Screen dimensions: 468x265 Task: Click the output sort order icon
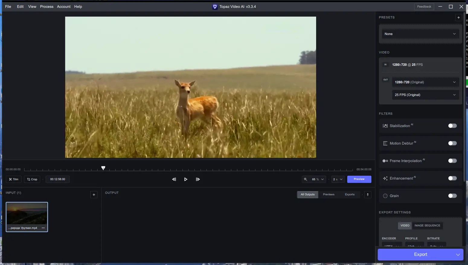(367, 195)
